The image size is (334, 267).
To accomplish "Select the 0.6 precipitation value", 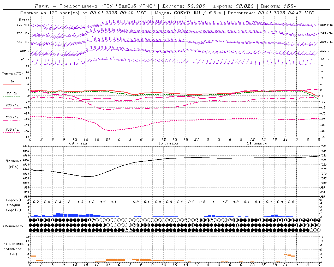I will pos(269,202).
